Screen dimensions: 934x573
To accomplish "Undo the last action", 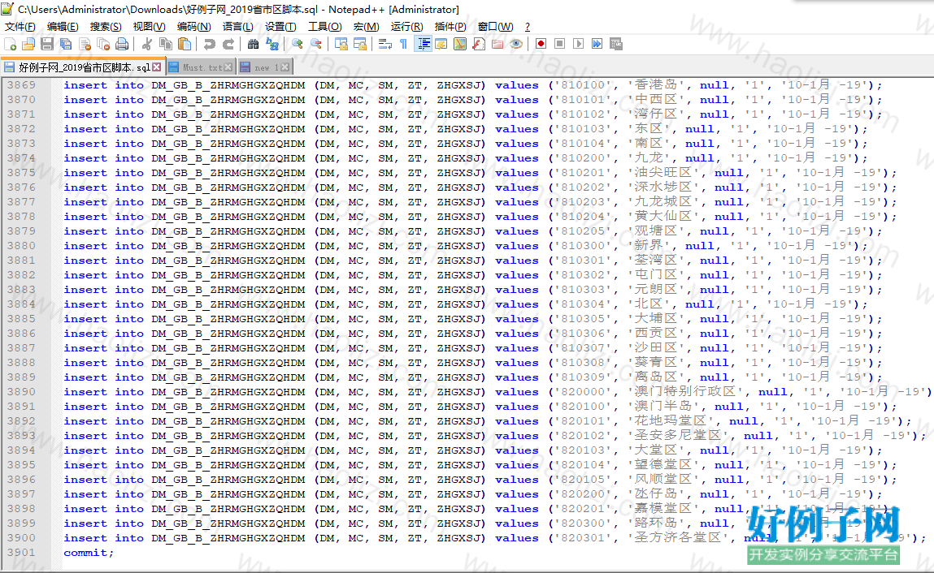I will click(209, 44).
